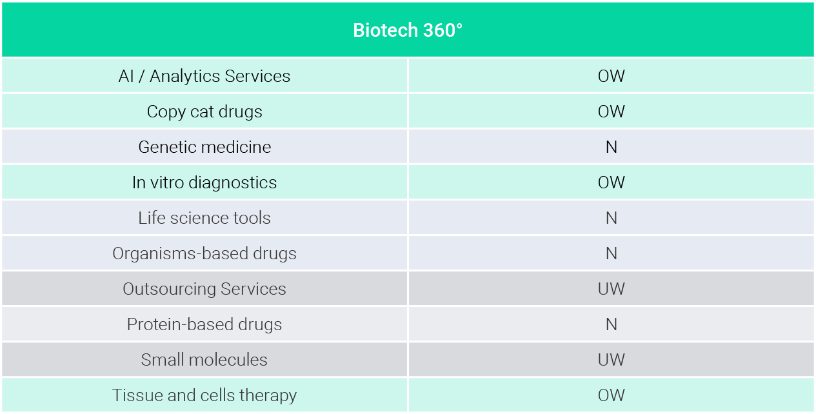Click the In vitro diagnostics cell
Screen dimensions: 816x414
(x=204, y=182)
